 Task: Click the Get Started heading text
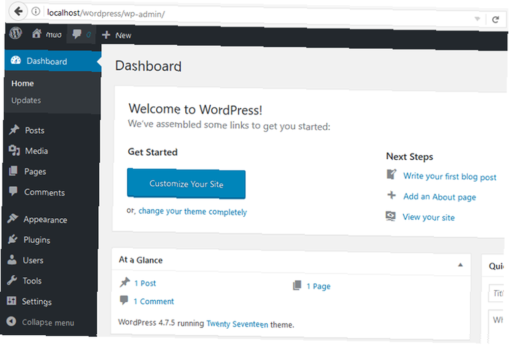click(x=153, y=152)
